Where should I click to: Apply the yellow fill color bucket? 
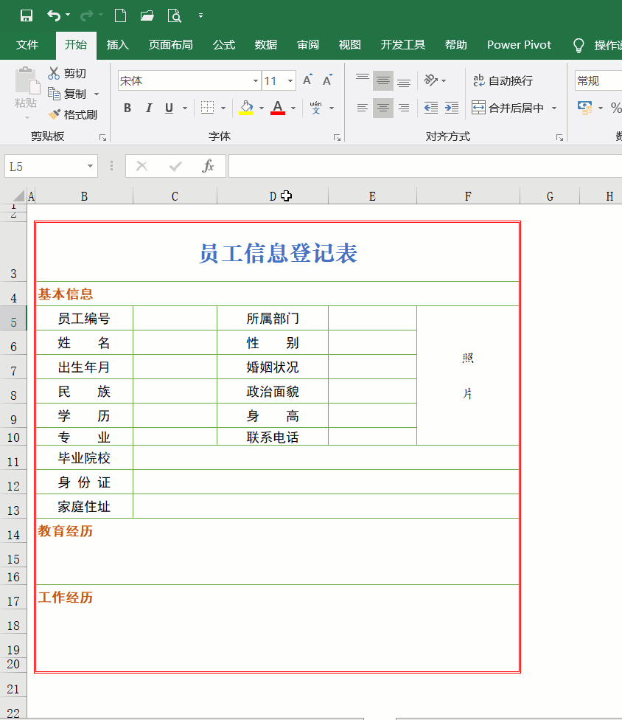click(x=246, y=108)
